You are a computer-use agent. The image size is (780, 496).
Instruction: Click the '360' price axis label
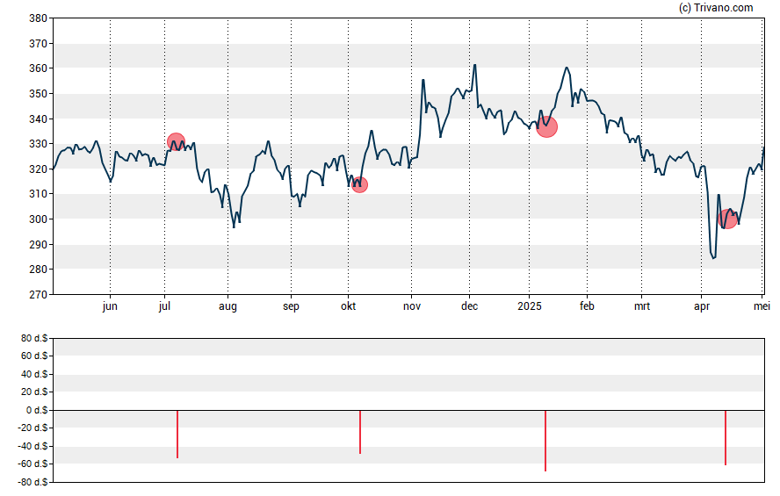coord(39,68)
